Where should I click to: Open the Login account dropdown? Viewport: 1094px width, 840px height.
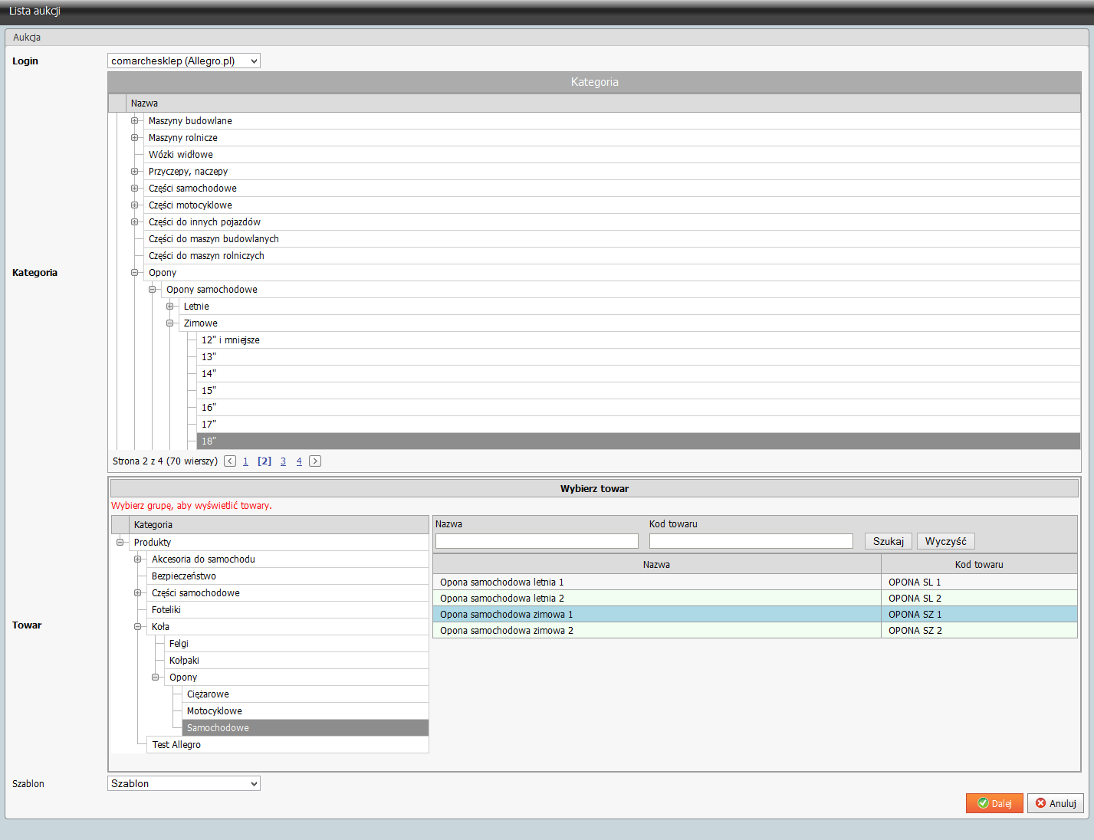click(184, 61)
